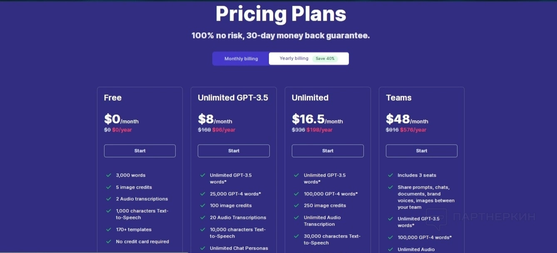The height and width of the screenshot is (253, 557).
Task: Click the green "Save 40%" badge
Action: [x=325, y=59]
